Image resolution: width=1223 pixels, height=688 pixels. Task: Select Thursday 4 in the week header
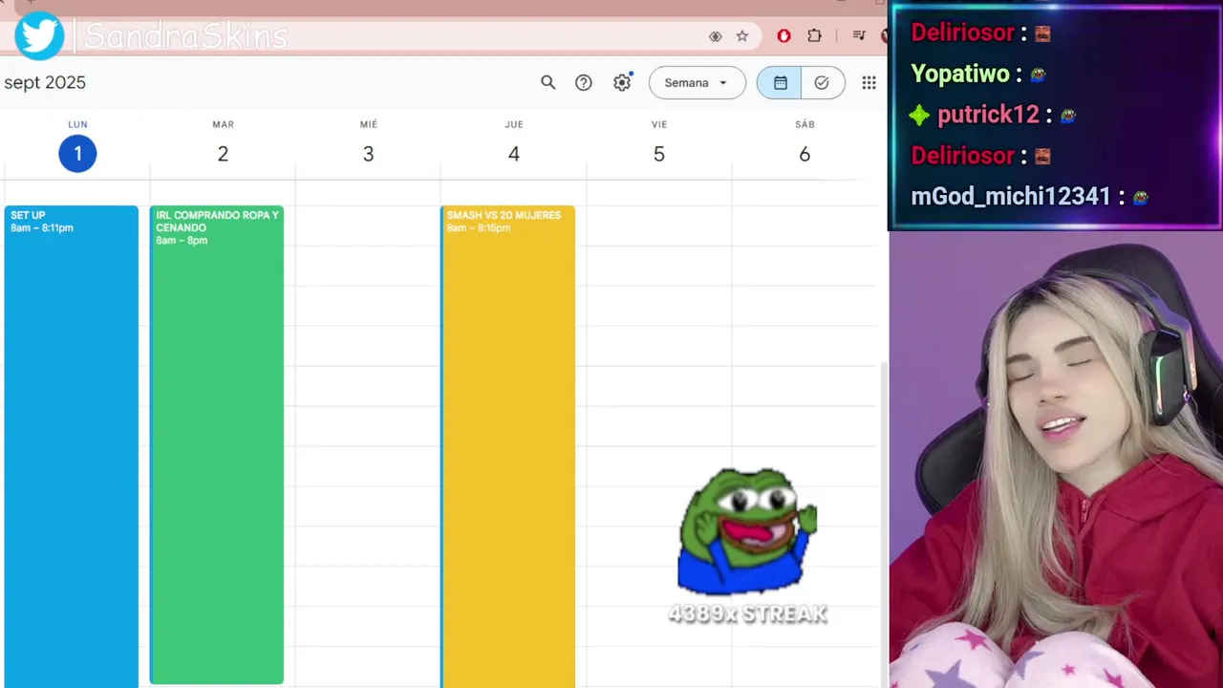(x=513, y=154)
